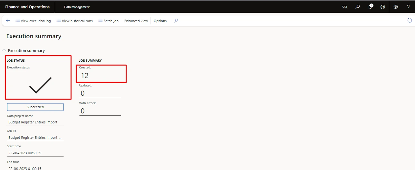
Task: Click the JOB SUMMARY heading
Action: (91, 60)
